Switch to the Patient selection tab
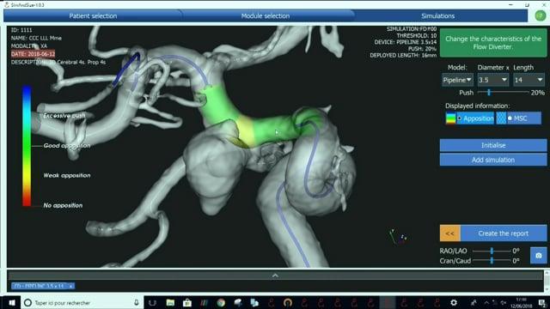 [x=93, y=15]
